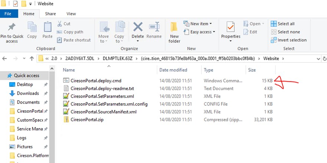Screen dimensions: 327x163
Task: Click the 2AD3Y6XT.5DL breadcrumb segment
Action: 80,59
